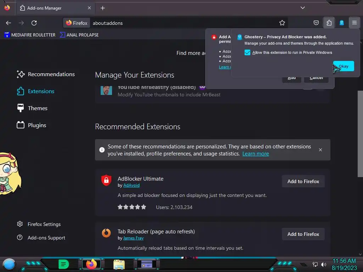This screenshot has height=272, width=363.
Task: Open the second bookmark in bookmarks toolbar
Action: click(79, 35)
